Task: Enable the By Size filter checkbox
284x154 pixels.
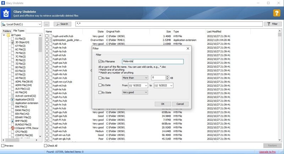Action: pyautogui.click(x=100, y=78)
